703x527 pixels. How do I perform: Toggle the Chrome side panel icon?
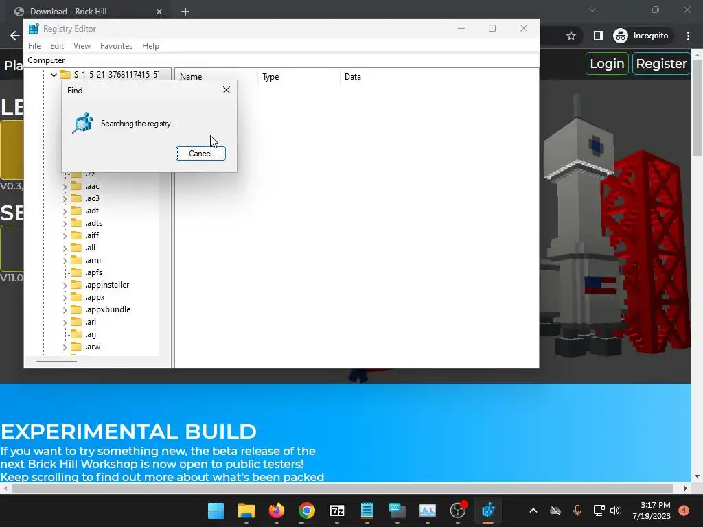(598, 36)
